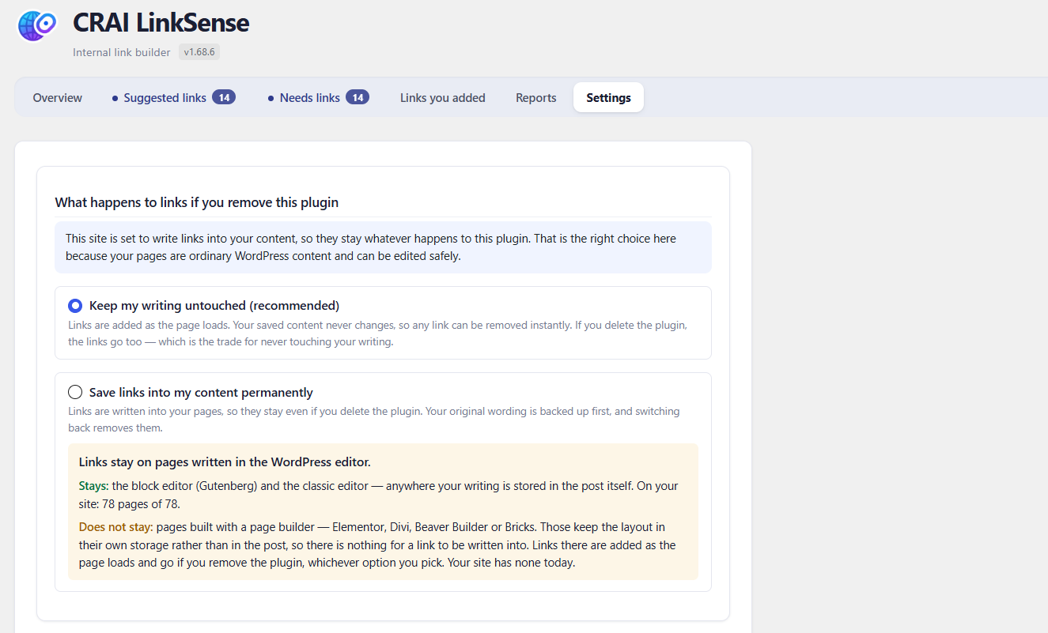
Task: Click the Does not stay: label
Action: [x=116, y=527]
